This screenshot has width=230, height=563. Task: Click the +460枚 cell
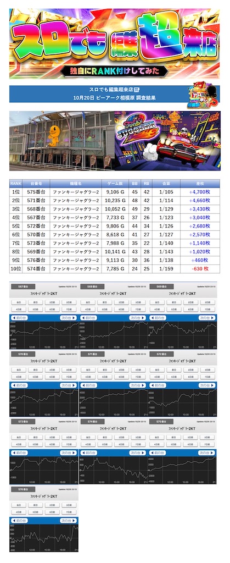(x=200, y=260)
